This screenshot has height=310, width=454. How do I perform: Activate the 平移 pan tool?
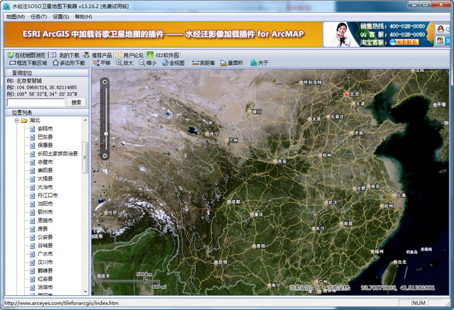101,63
